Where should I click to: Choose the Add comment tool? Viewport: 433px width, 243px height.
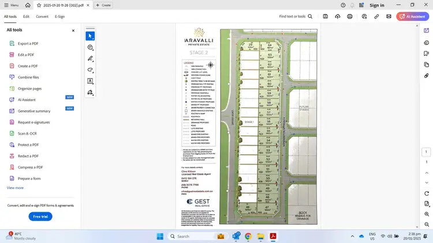click(90, 47)
